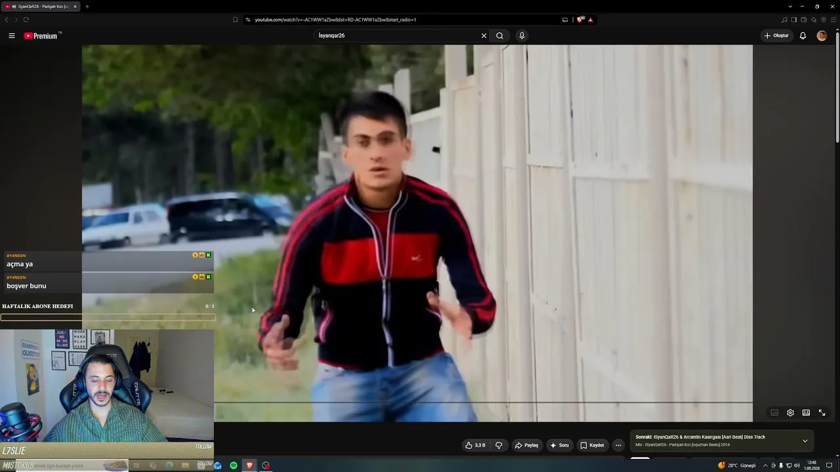Show hidden system tray icons chevron

[x=765, y=465]
